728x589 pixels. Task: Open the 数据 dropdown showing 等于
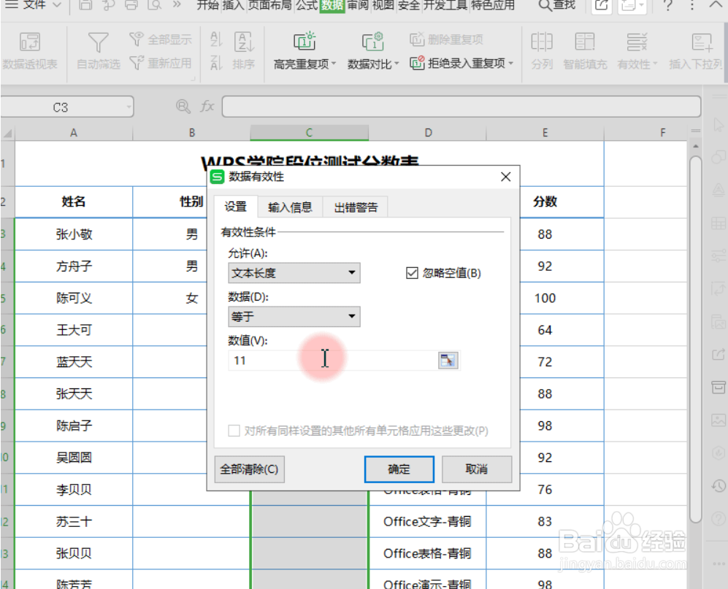[294, 317]
